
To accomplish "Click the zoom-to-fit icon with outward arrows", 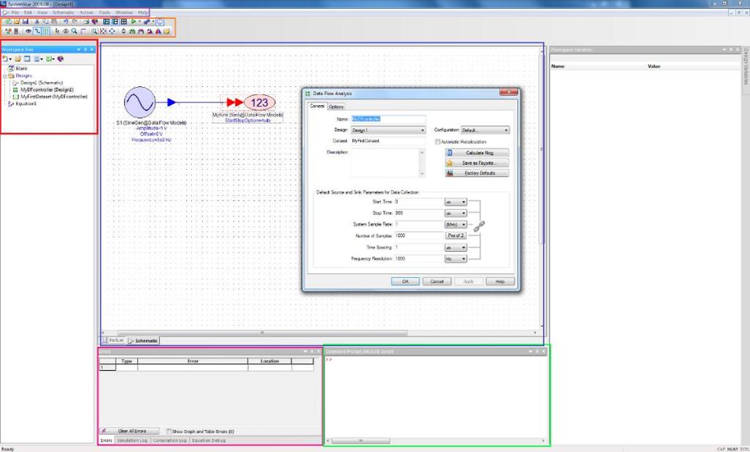I will tap(103, 31).
